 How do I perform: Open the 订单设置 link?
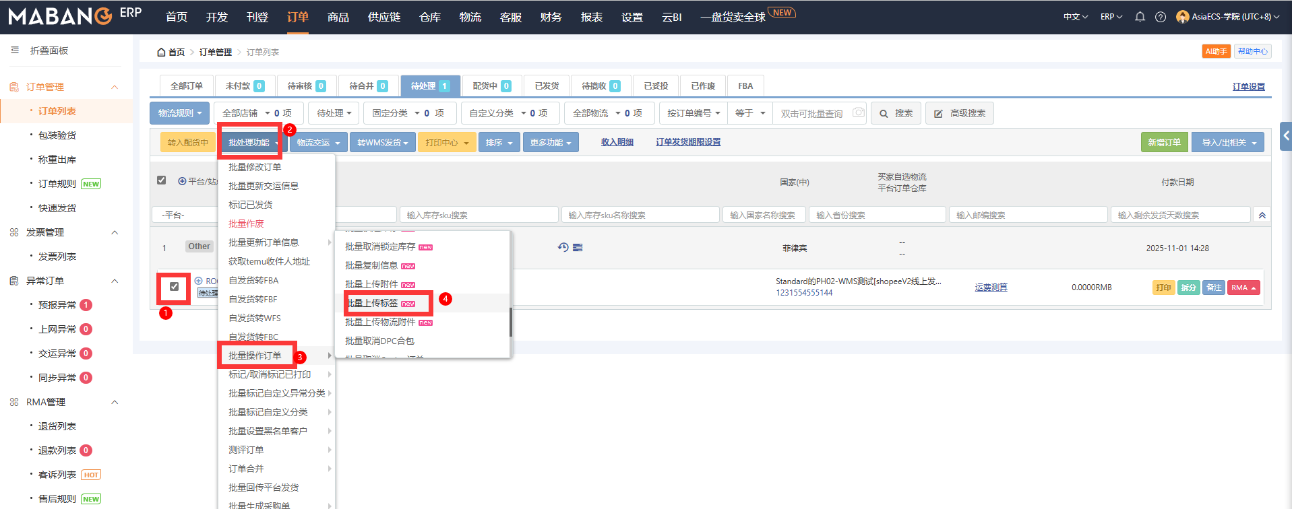point(1248,86)
